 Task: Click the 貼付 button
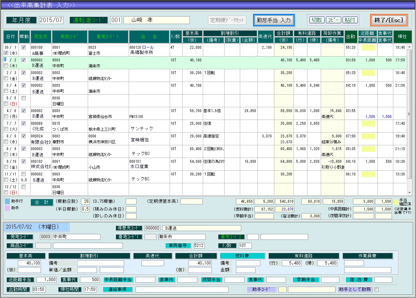click(350, 20)
